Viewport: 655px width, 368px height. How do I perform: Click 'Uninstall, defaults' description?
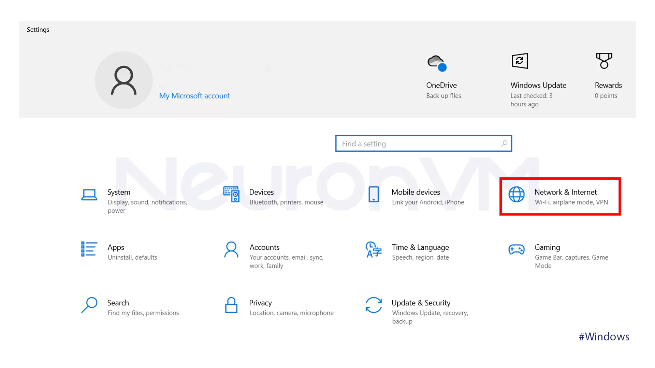pyautogui.click(x=132, y=258)
